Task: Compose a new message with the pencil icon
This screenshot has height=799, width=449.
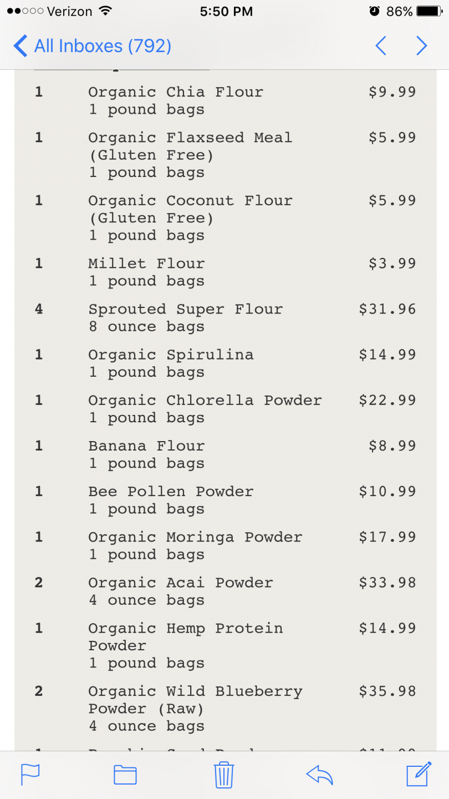Action: 419,774
